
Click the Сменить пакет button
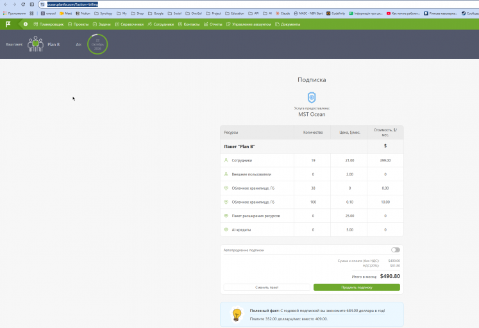(267, 288)
